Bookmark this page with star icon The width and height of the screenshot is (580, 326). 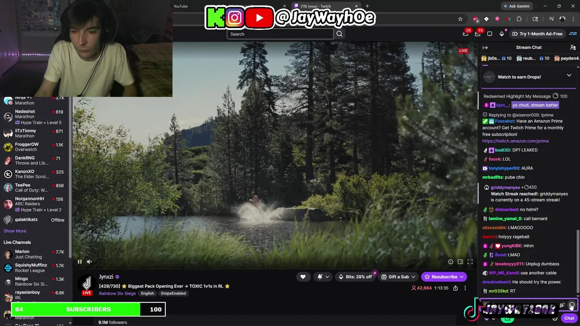[x=460, y=19]
